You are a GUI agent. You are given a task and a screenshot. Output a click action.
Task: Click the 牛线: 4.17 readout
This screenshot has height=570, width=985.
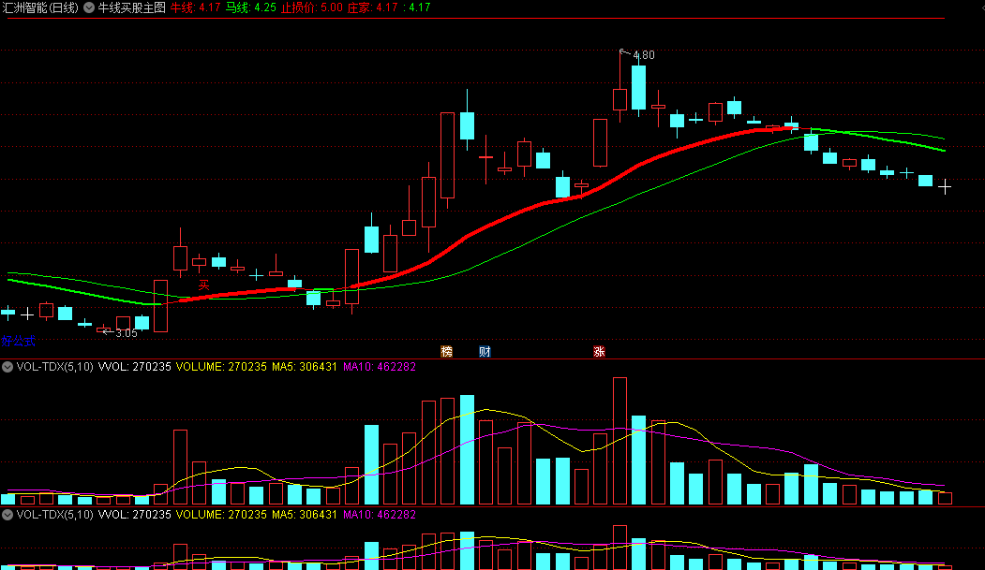click(195, 7)
